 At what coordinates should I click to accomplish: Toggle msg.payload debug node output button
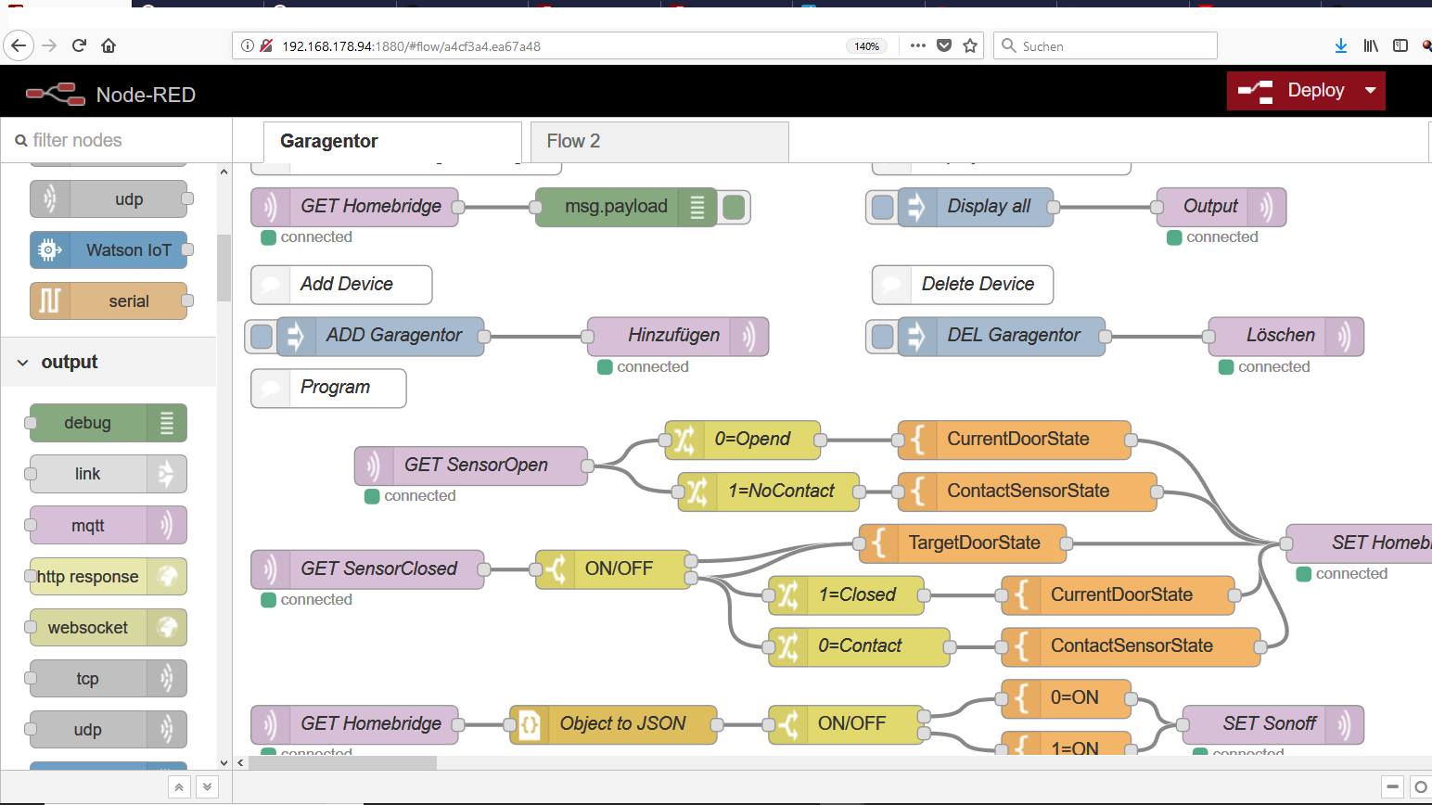pos(734,207)
